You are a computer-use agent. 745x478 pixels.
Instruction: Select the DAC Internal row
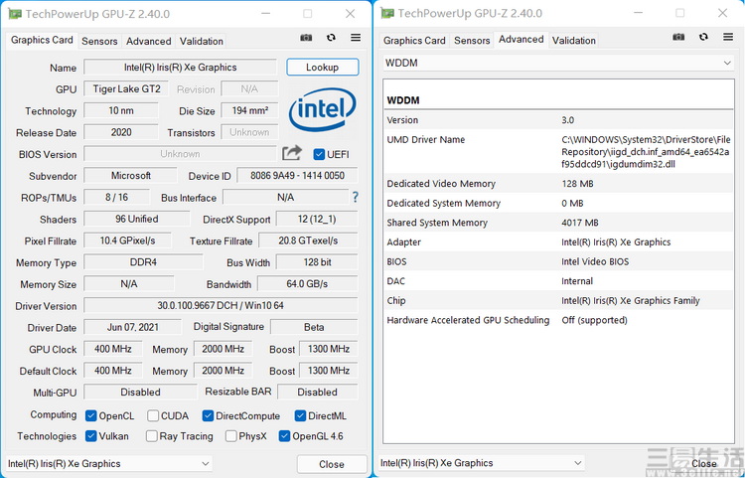click(x=558, y=281)
